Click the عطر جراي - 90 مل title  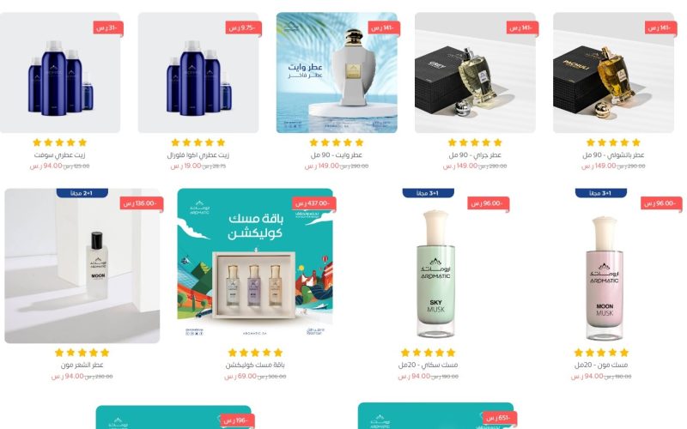[475, 155]
